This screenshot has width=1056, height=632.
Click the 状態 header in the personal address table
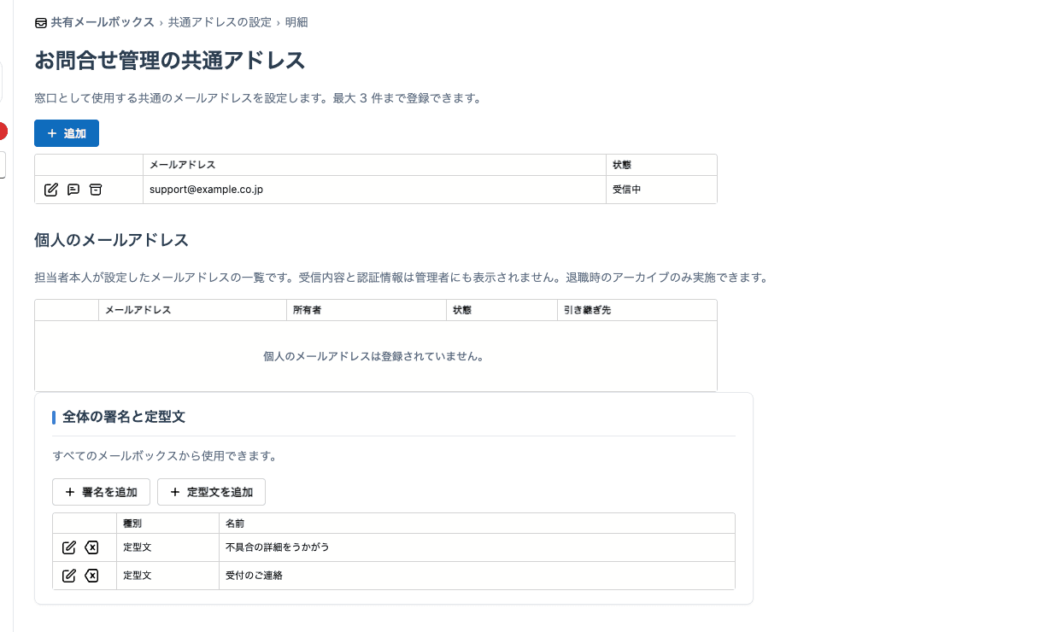(x=502, y=310)
